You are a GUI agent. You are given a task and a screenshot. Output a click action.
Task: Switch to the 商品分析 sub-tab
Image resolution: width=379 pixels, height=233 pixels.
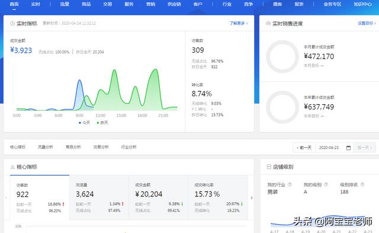(x=73, y=147)
